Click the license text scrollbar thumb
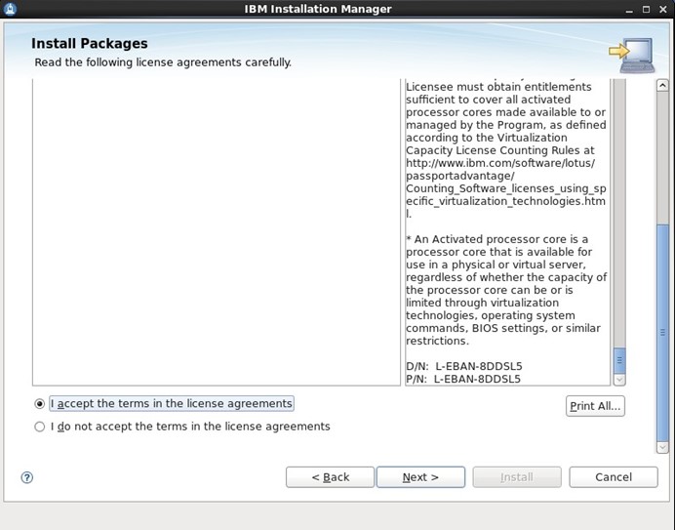Image resolution: width=675 pixels, height=530 pixels. click(x=619, y=358)
